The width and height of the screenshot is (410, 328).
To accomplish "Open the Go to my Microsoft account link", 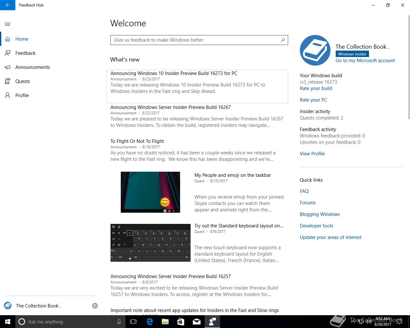I will [365, 61].
